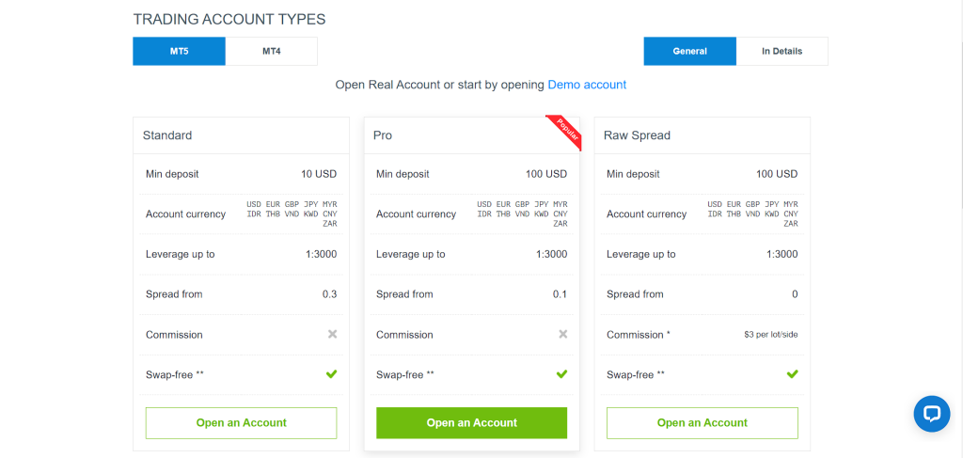
Task: Click the Standard swap-free green checkmark
Action: pyautogui.click(x=332, y=374)
